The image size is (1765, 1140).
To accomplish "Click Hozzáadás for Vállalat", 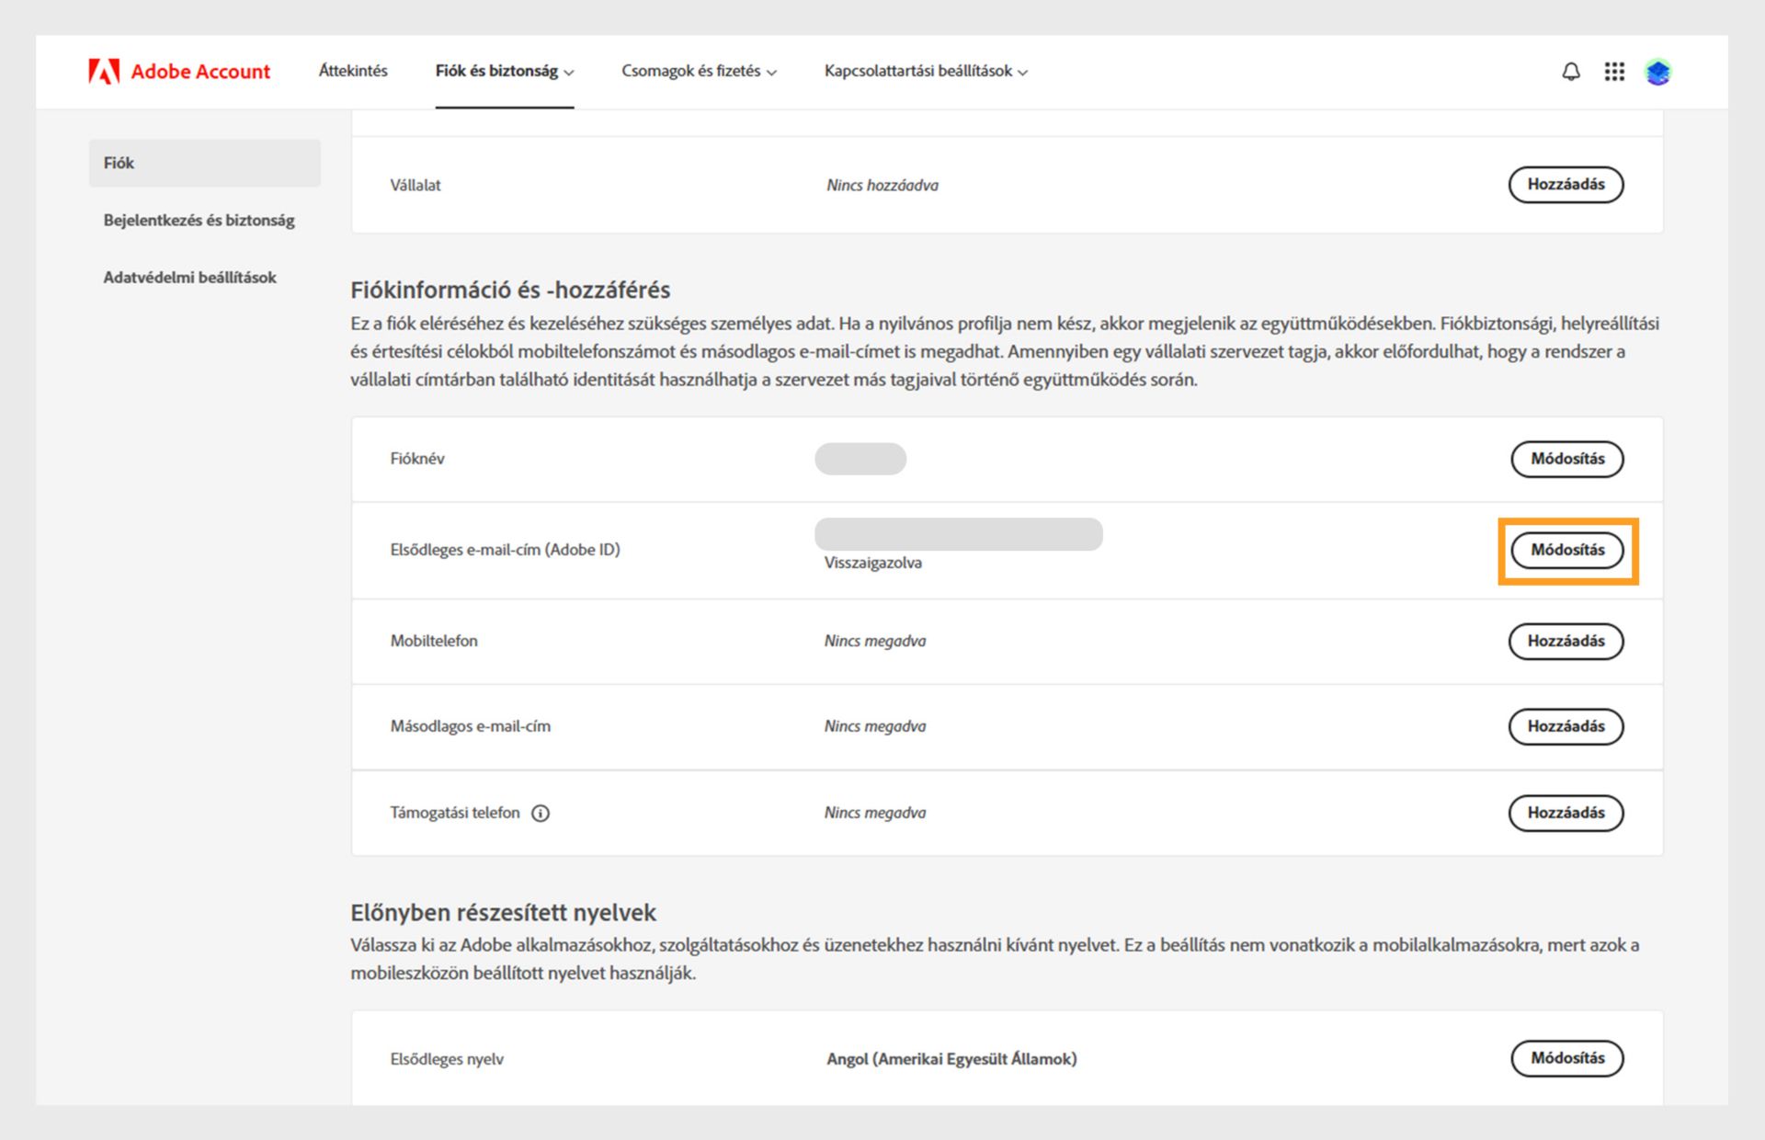I will [1566, 185].
